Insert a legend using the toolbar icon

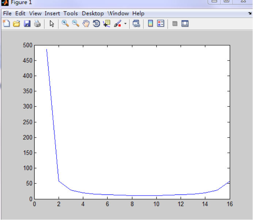161,24
